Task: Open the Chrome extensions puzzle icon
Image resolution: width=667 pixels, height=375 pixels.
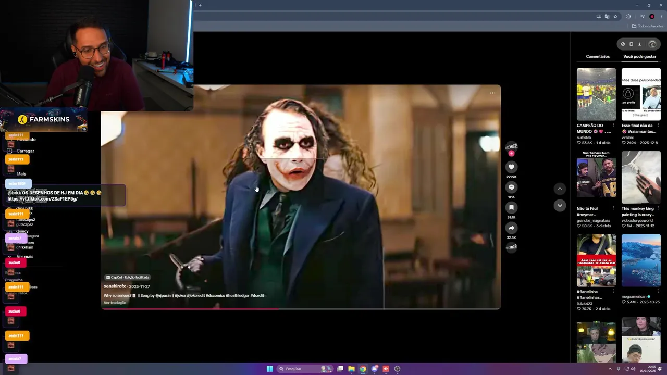Action: [628, 16]
